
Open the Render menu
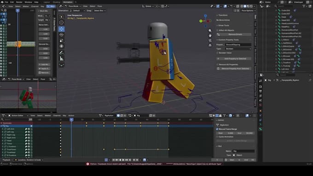pyautogui.click(x=19, y=2)
